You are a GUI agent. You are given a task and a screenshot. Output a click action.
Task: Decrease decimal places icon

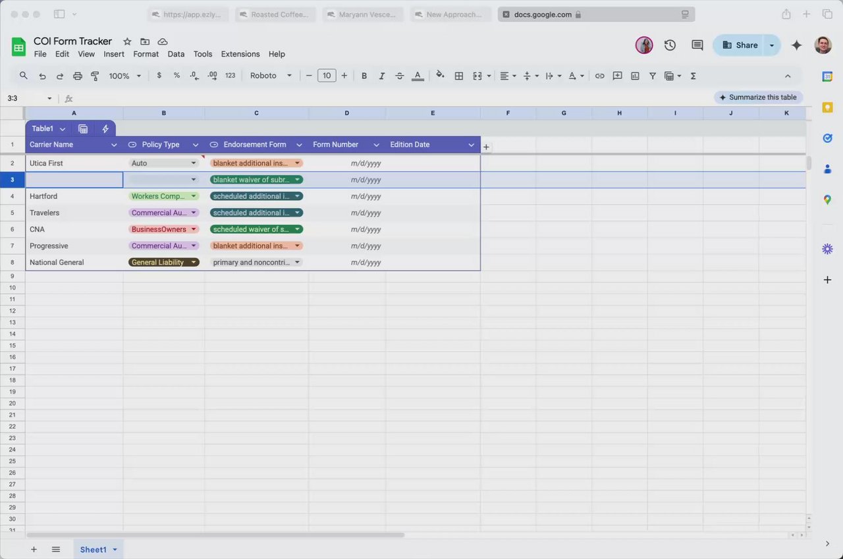tap(194, 76)
